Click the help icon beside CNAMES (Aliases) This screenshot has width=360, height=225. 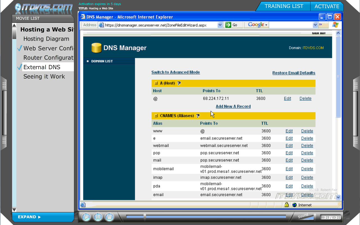[198, 116]
